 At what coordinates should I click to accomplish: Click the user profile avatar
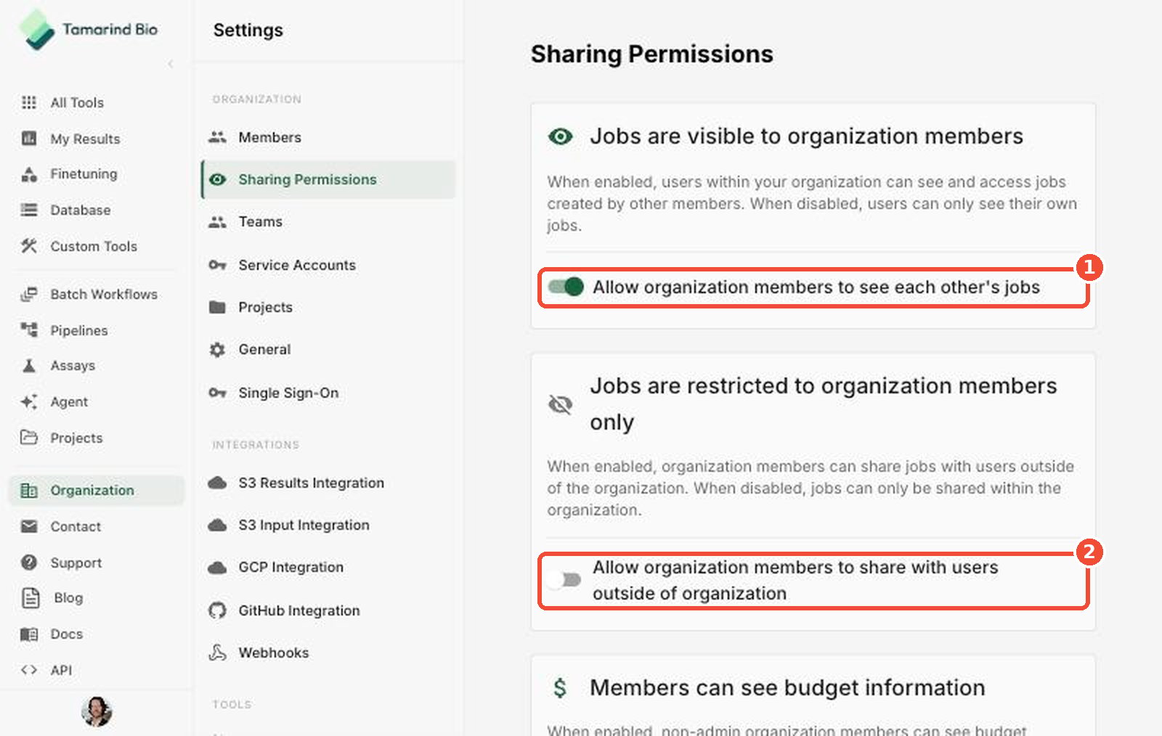tap(97, 711)
